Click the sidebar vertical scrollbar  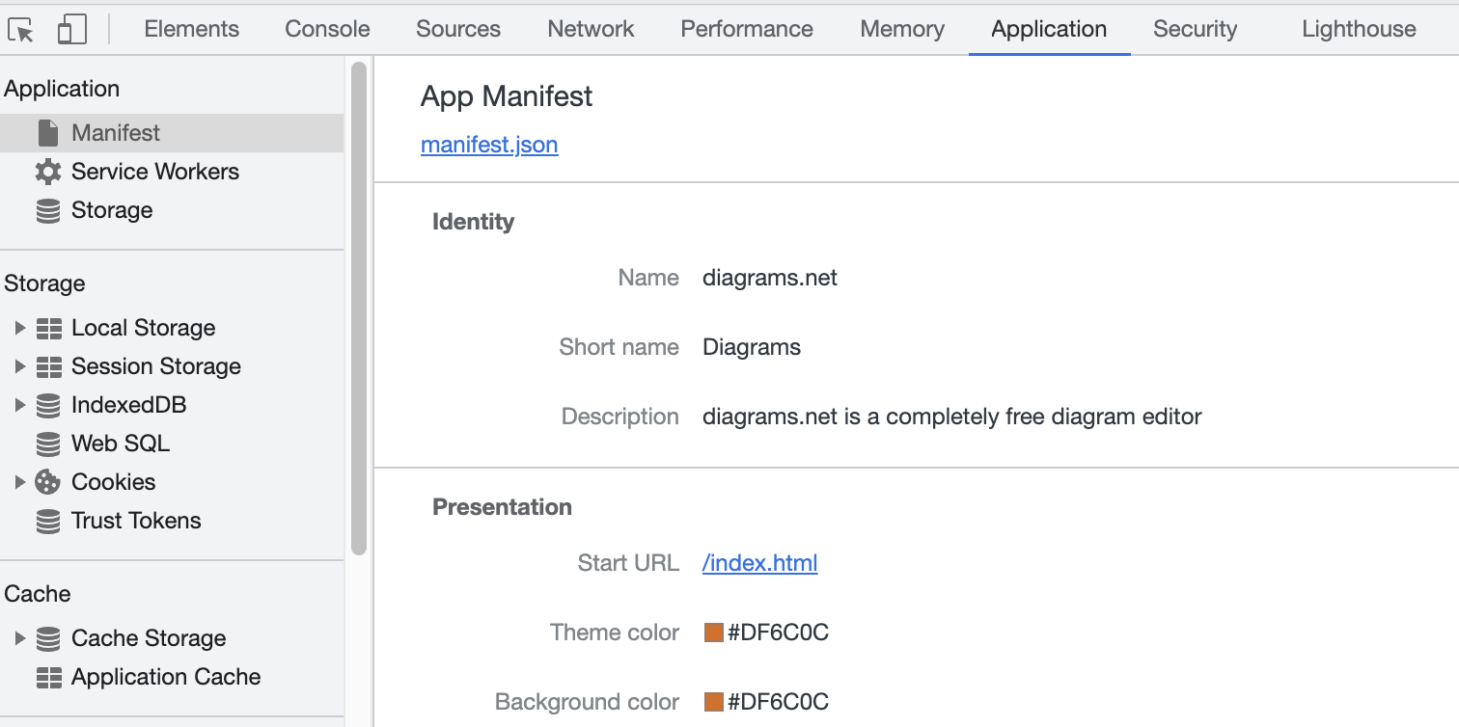pos(359,309)
